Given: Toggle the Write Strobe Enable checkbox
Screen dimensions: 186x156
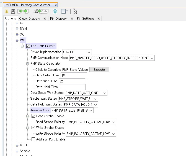Looking at the screenshot, I should coord(33,128).
